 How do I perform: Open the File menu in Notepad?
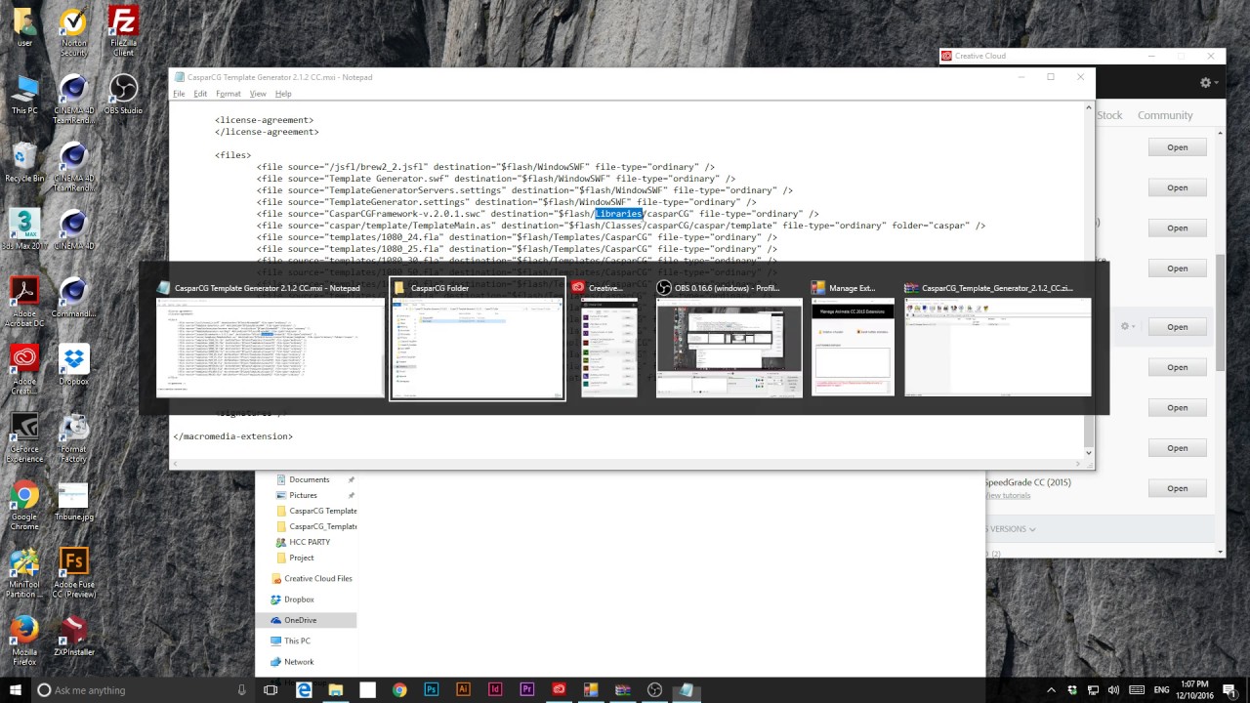(179, 94)
